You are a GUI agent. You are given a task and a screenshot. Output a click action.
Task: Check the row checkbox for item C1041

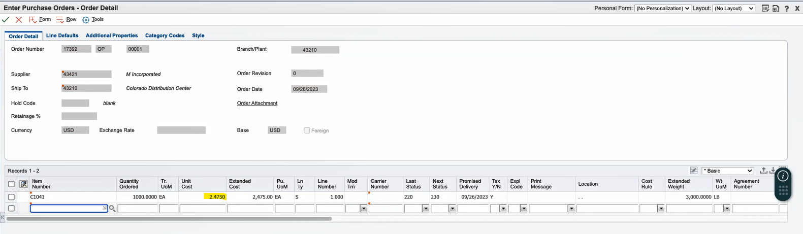tap(11, 197)
